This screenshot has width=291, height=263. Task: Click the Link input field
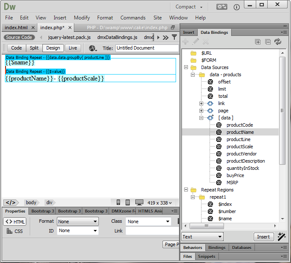[152, 231]
